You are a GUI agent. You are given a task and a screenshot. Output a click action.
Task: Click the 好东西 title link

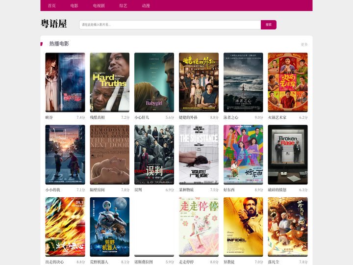229,190
